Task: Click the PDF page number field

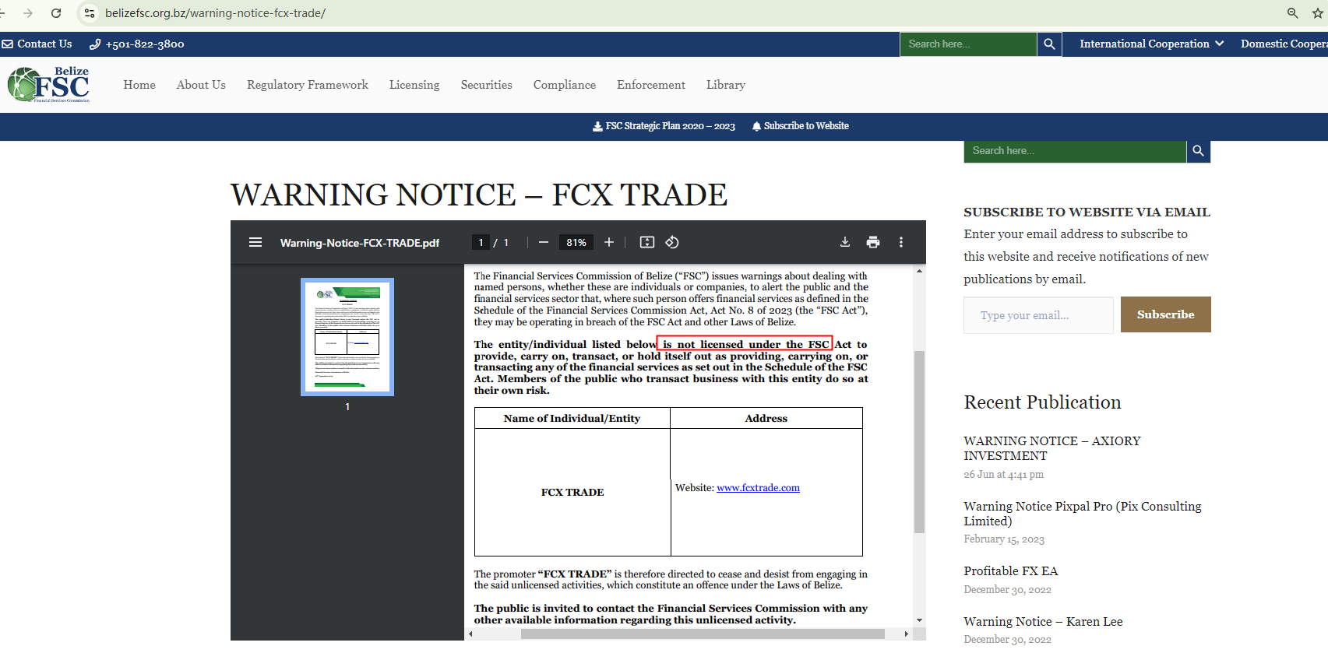Action: pyautogui.click(x=481, y=243)
